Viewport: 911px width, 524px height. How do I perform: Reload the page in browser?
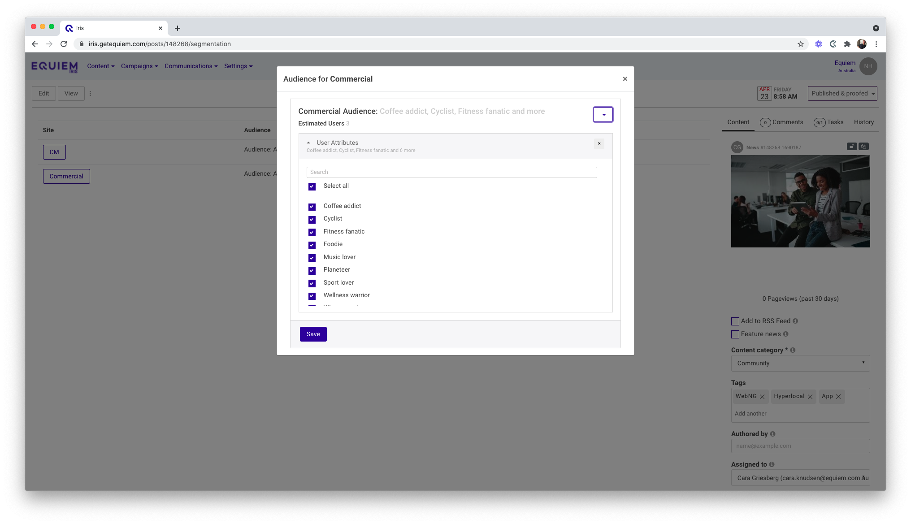click(64, 44)
